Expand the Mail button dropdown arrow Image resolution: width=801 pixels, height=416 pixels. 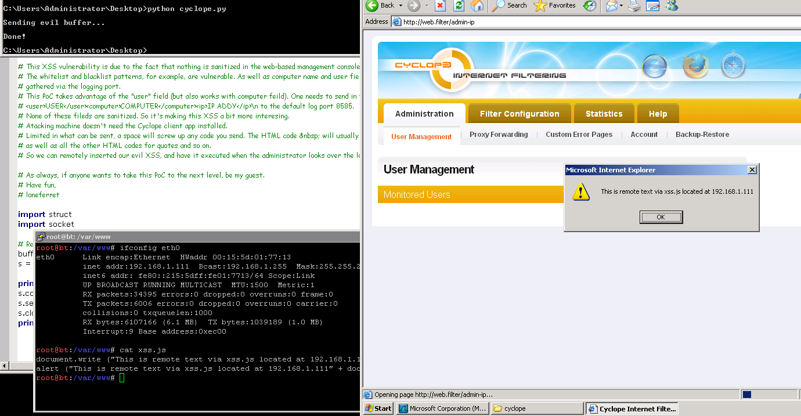(622, 6)
